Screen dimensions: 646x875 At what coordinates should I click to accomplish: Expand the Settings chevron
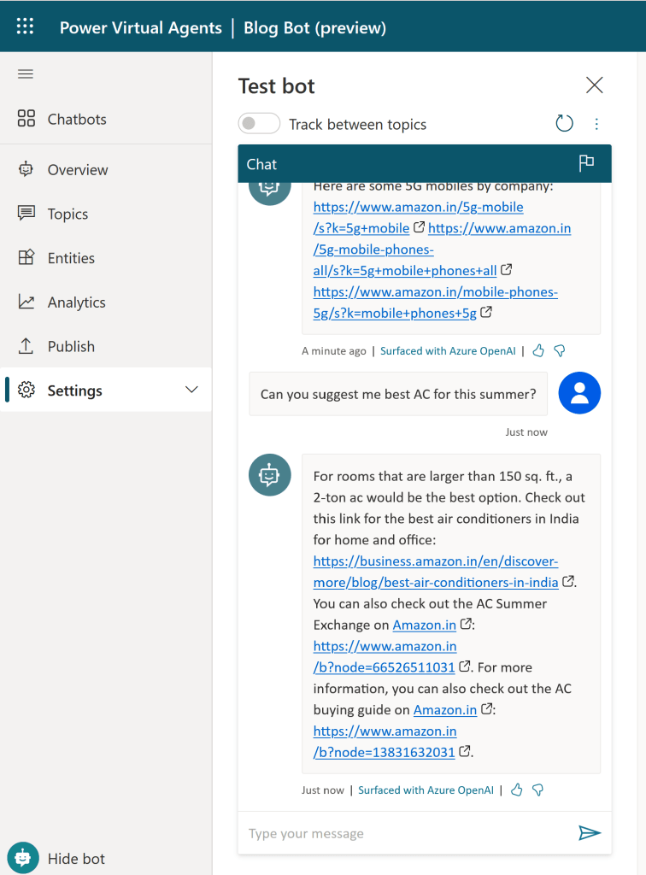(x=191, y=391)
